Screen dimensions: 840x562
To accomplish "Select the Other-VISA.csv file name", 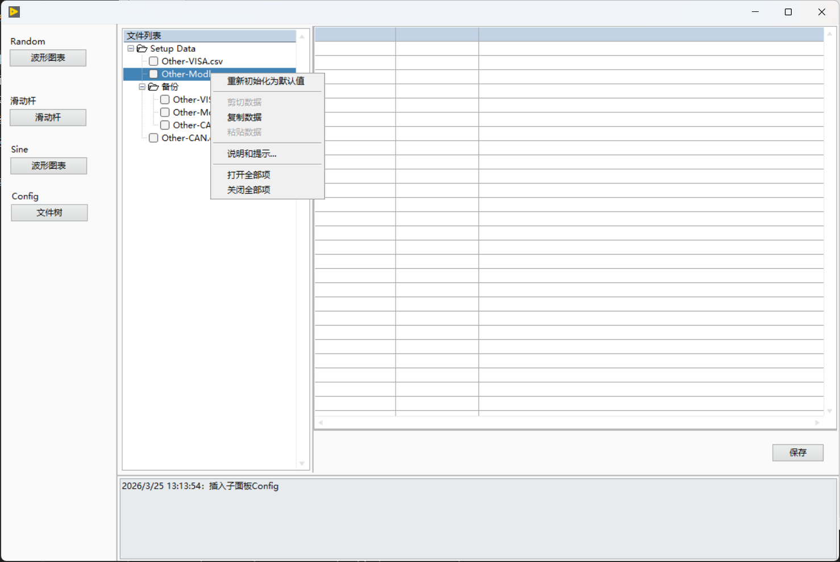I will click(x=192, y=61).
